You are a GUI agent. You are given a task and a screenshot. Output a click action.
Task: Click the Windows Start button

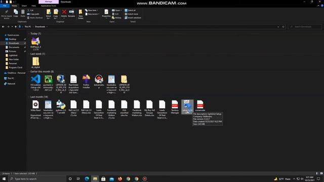click(x=4, y=178)
